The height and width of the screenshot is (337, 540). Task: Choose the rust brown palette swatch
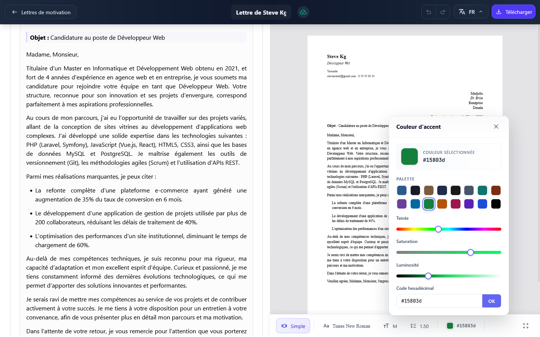point(496,190)
